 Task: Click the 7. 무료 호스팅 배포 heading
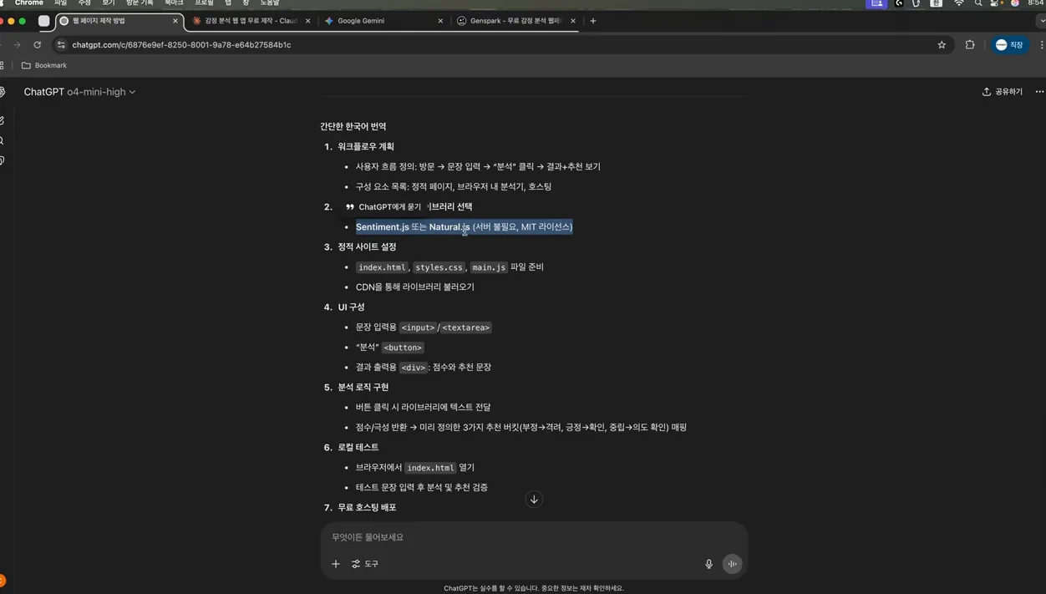[360, 508]
